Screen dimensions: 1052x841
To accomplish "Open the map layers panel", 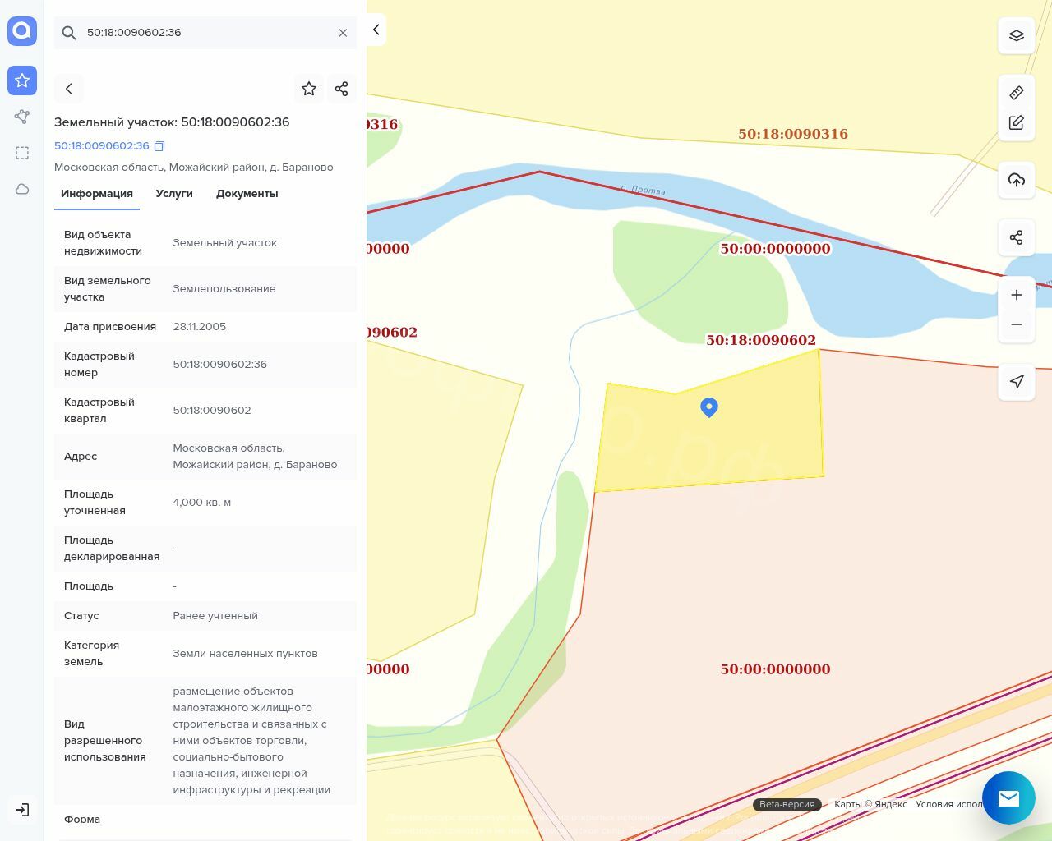I will [1016, 35].
